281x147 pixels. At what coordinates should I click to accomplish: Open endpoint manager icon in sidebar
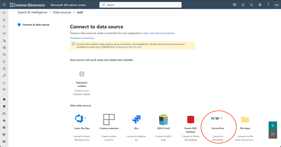coord(4,113)
